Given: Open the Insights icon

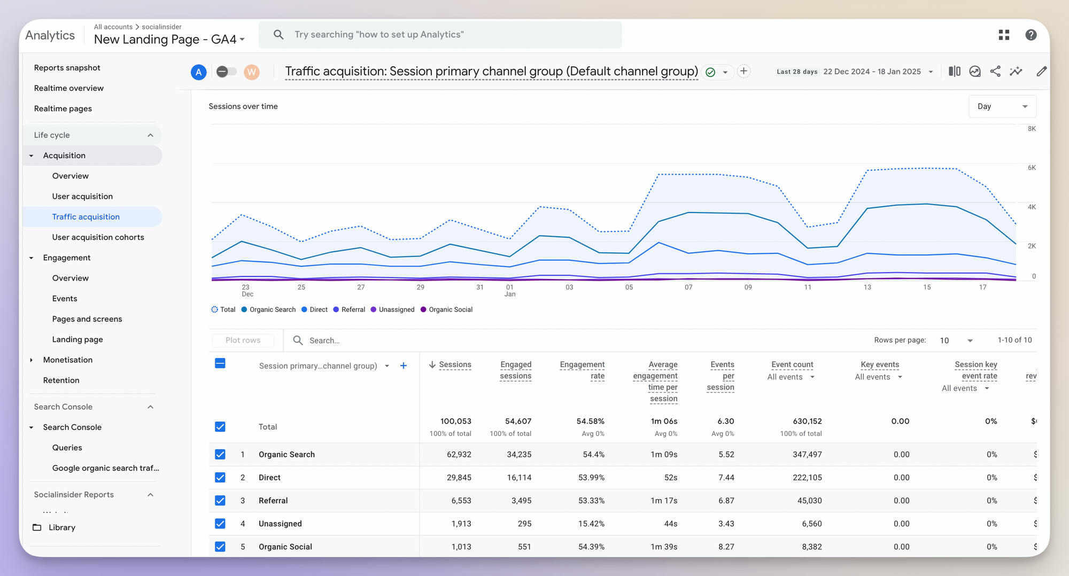Looking at the screenshot, I should coord(975,72).
